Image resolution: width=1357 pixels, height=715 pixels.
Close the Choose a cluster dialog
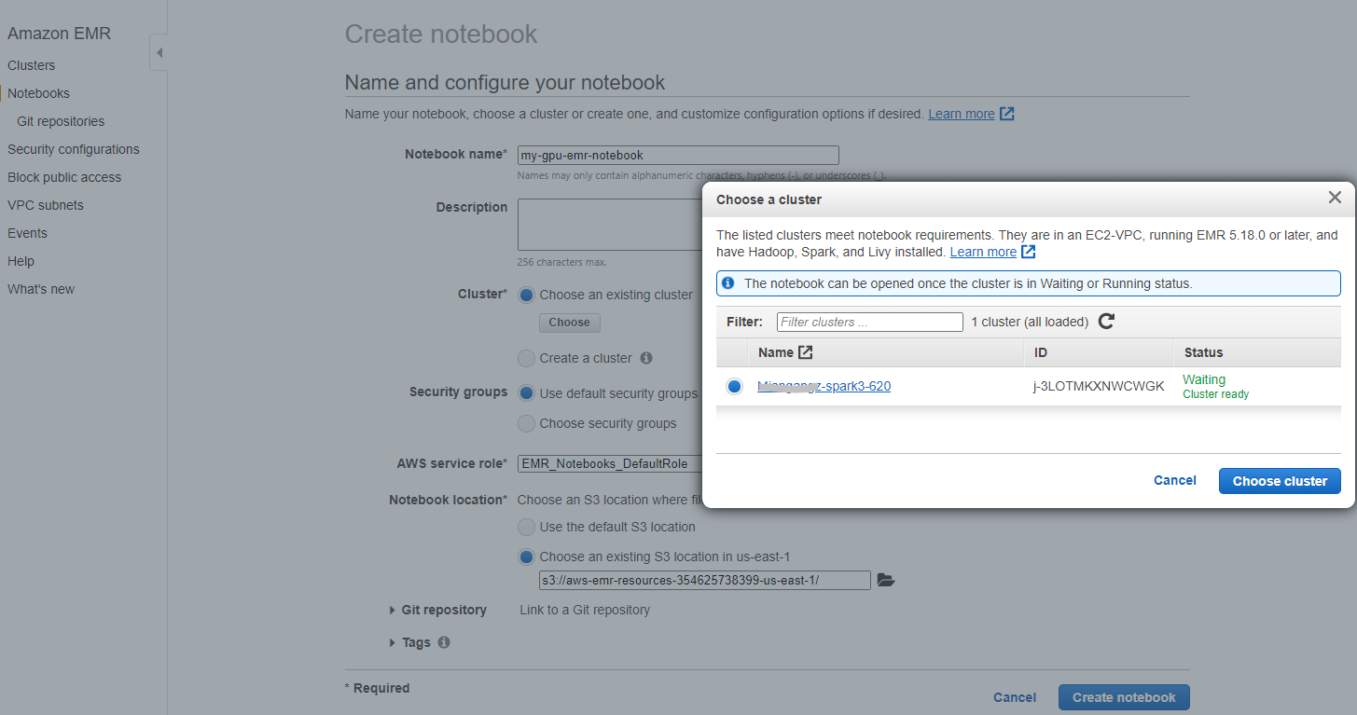click(1335, 198)
